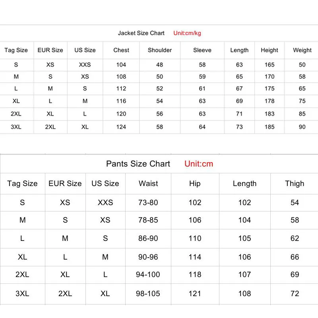Click the 73-80 waist cell

[148, 202]
